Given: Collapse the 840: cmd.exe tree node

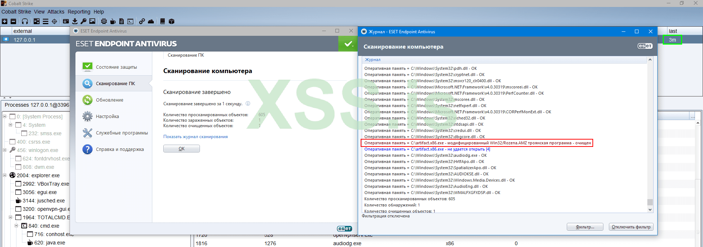Looking at the screenshot, I should point(16,226).
